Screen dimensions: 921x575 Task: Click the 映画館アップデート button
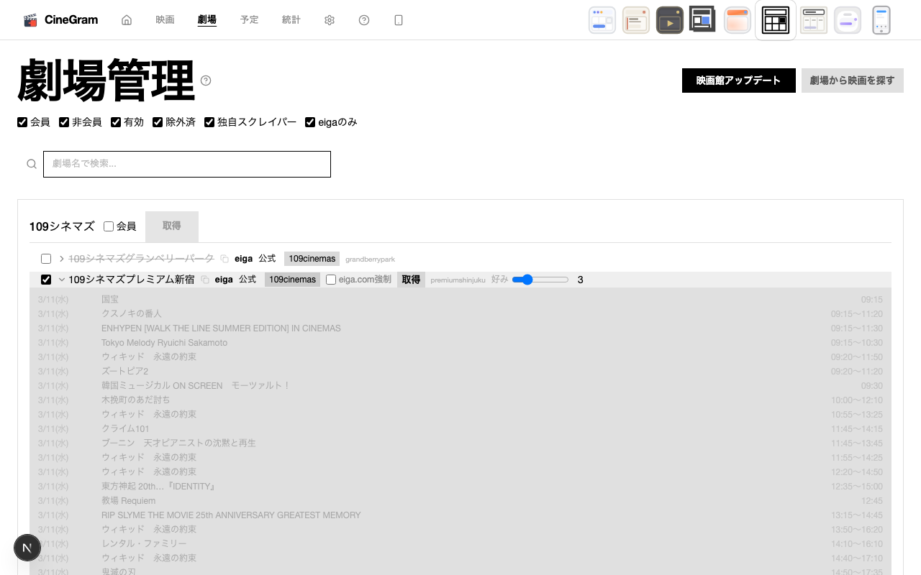point(738,80)
